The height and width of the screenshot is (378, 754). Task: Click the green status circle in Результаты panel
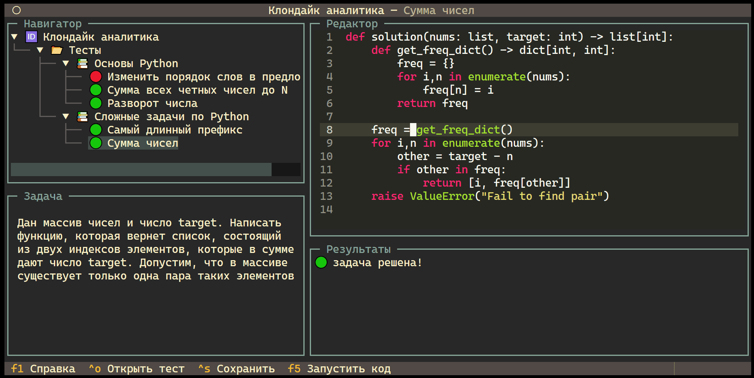click(321, 263)
